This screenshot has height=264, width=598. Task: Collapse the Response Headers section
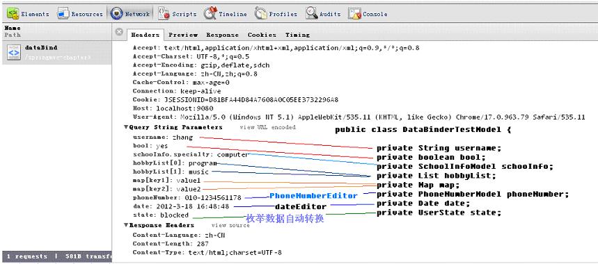pos(126,225)
